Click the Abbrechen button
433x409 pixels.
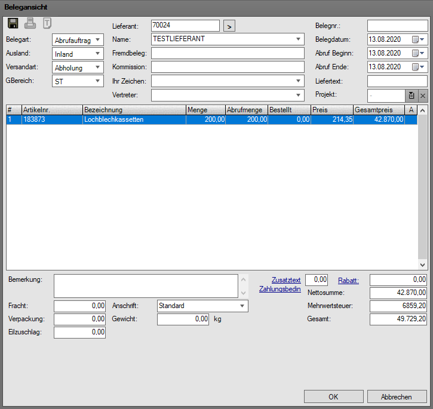click(397, 396)
